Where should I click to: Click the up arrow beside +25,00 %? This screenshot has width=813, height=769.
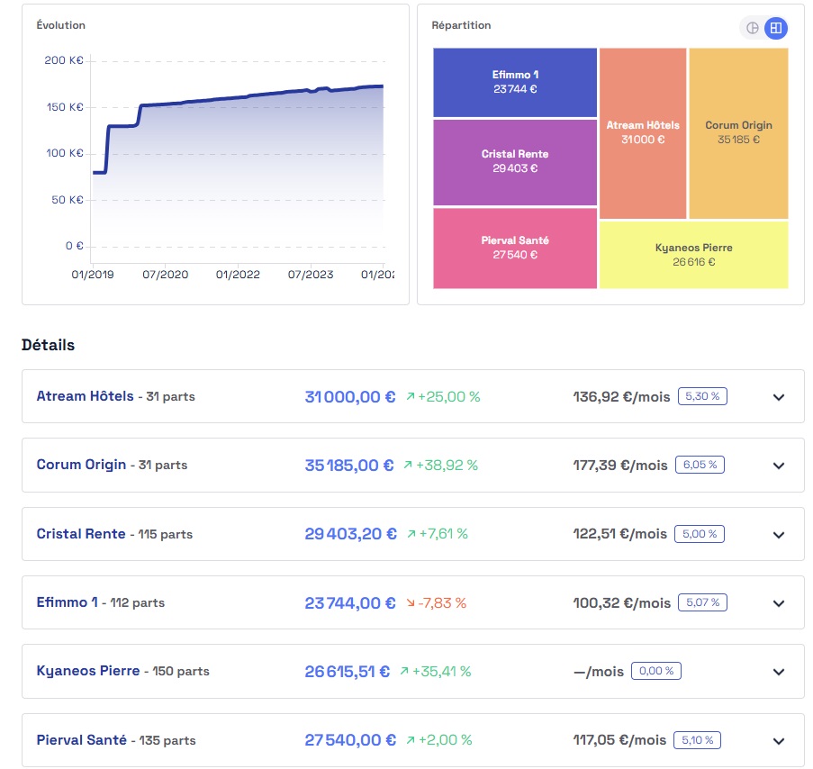pyautogui.click(x=411, y=397)
